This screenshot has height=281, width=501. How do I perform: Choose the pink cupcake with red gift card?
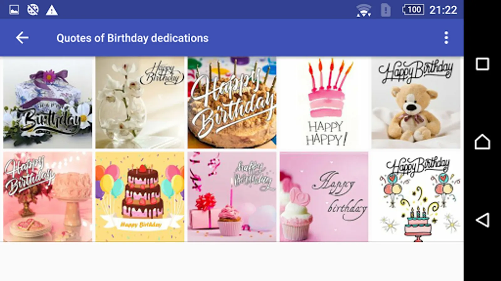232,197
